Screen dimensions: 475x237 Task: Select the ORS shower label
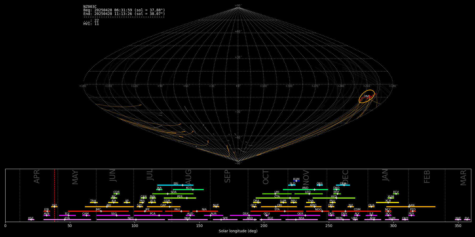(320, 184)
